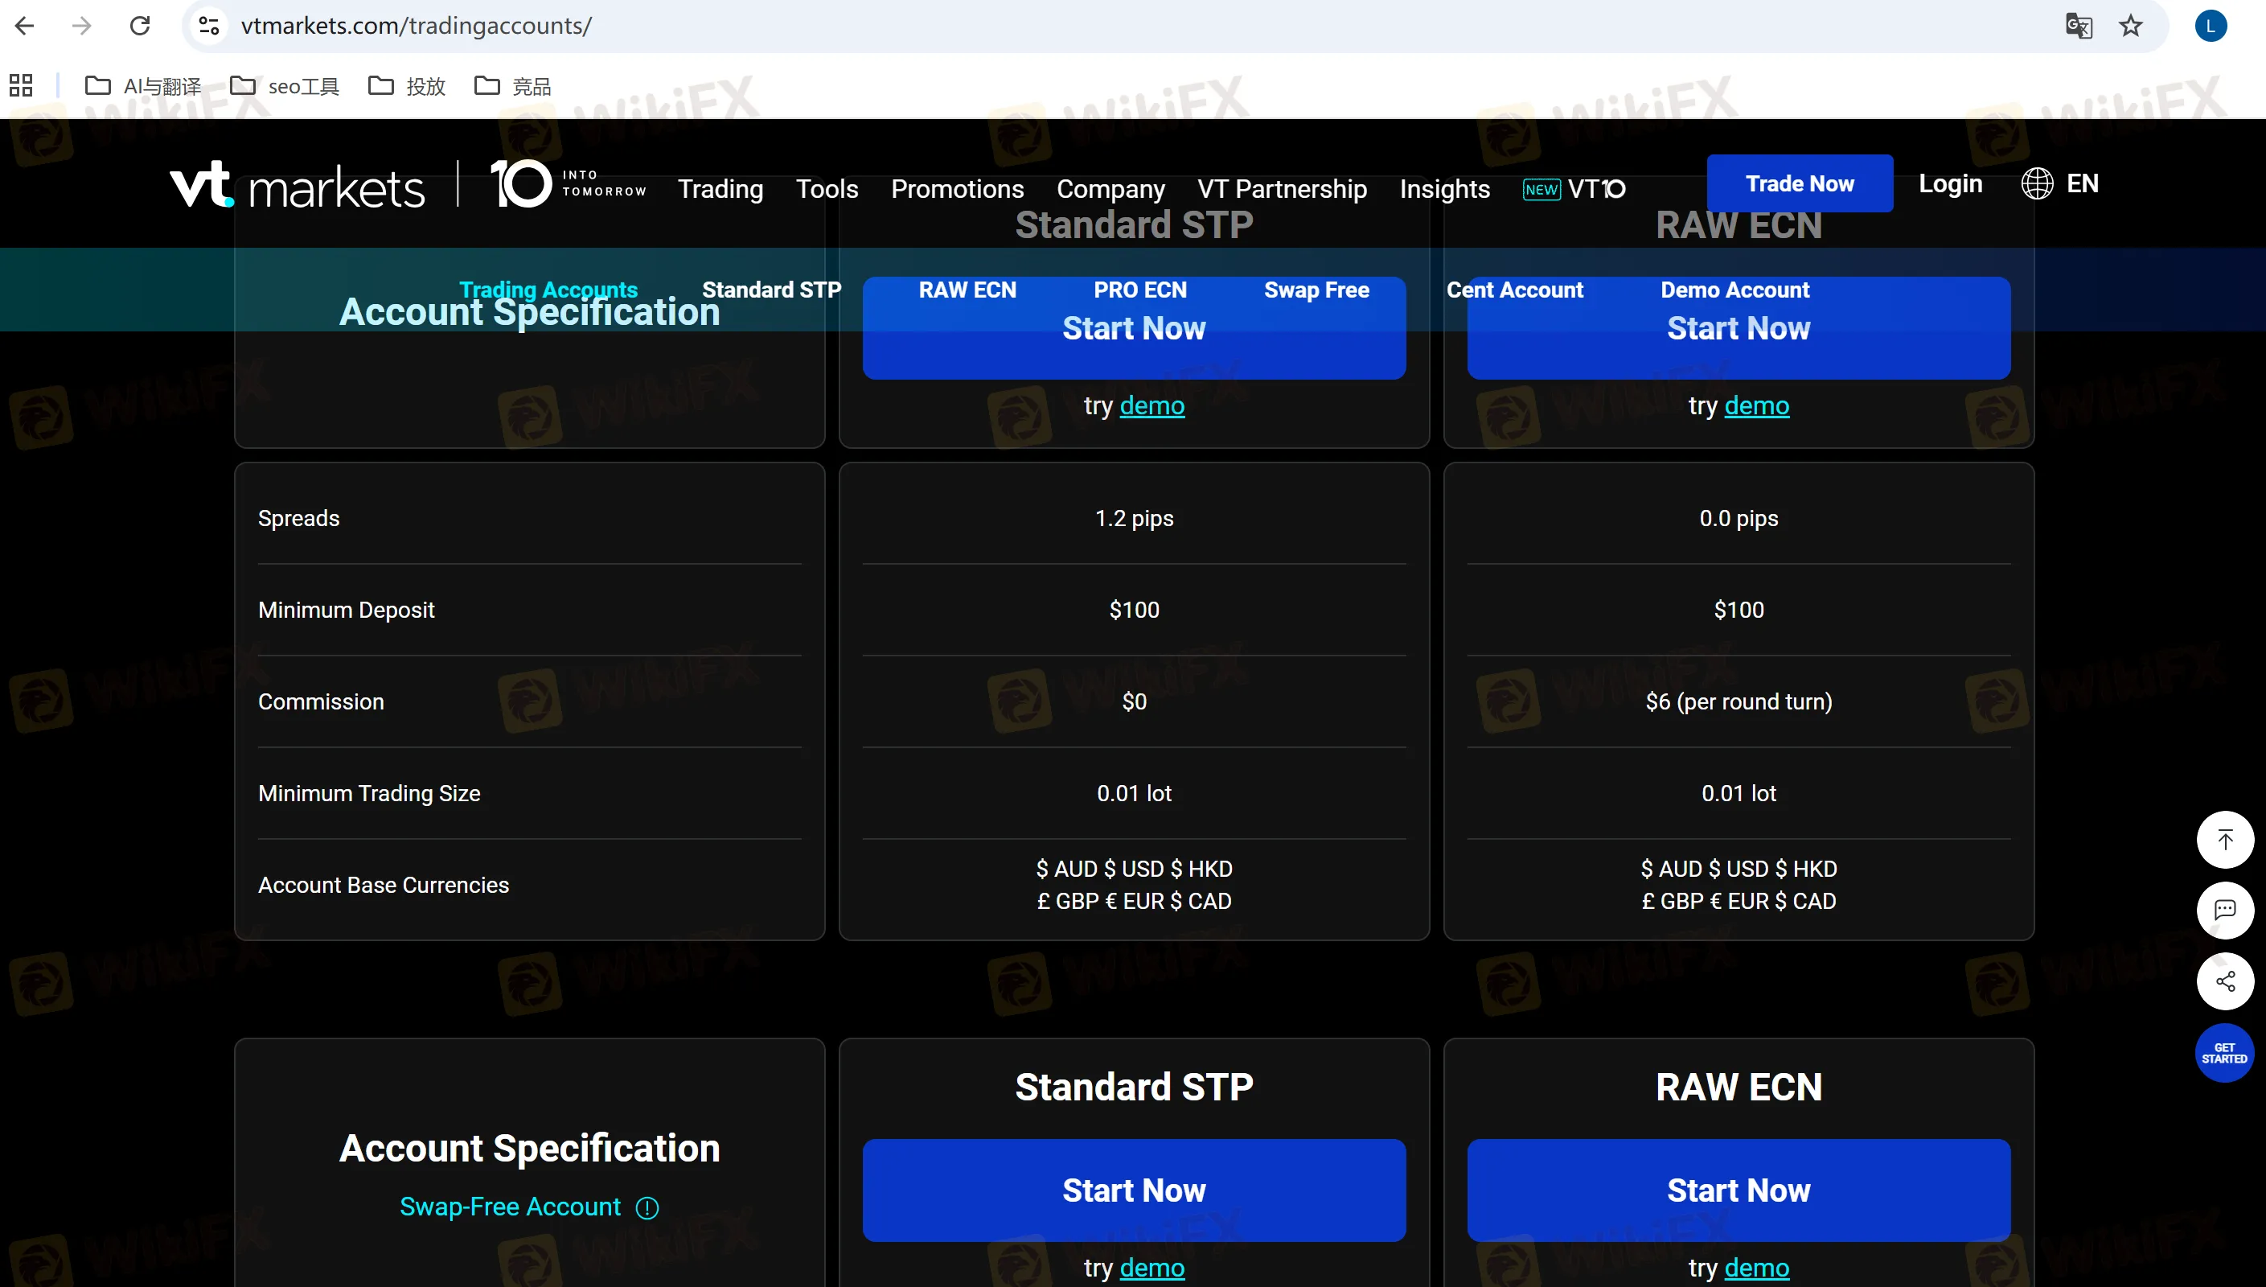Open the Promotions menu
Image resolution: width=2266 pixels, height=1287 pixels.
click(x=958, y=188)
